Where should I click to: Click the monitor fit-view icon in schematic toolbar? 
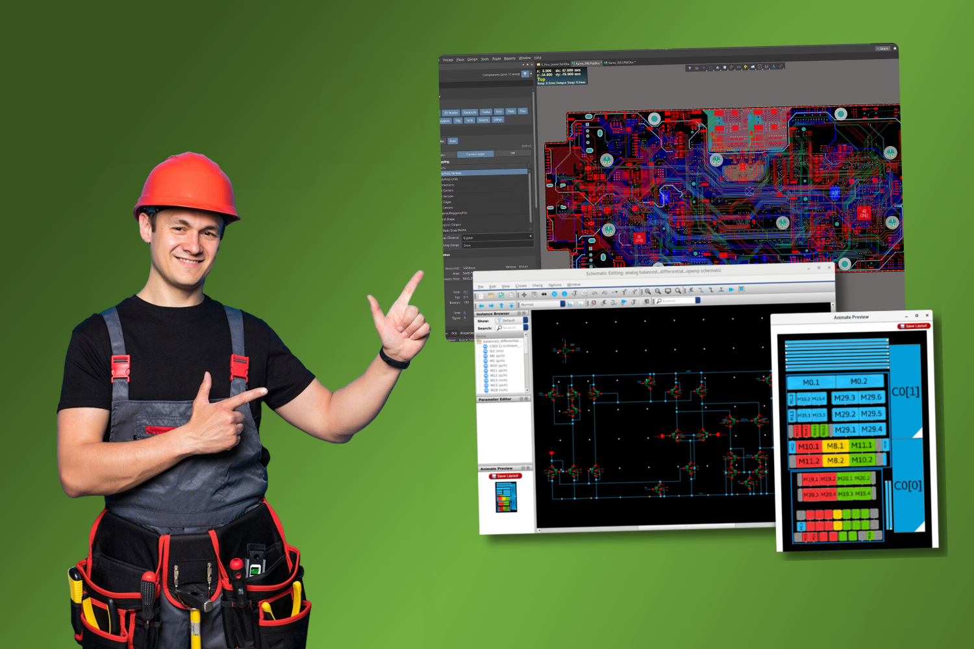pos(668,291)
